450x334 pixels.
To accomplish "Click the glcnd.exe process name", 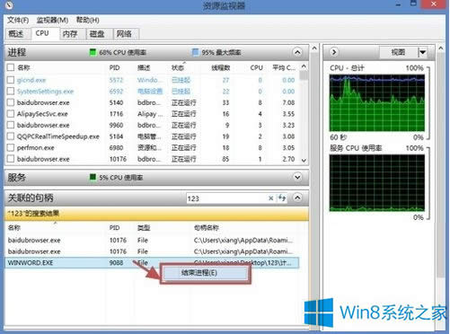I will click(x=31, y=80).
